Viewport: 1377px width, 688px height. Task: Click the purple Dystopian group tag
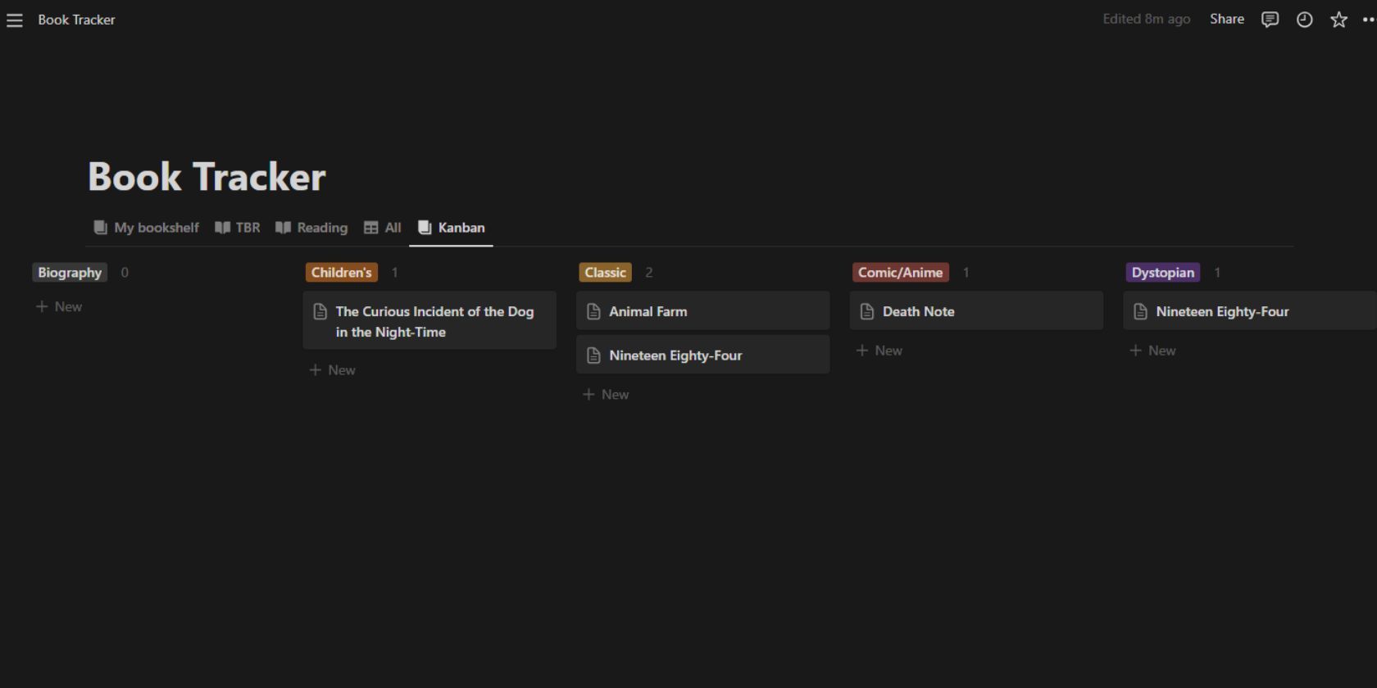point(1162,273)
